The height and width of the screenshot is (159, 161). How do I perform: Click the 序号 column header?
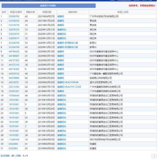pos(4,12)
